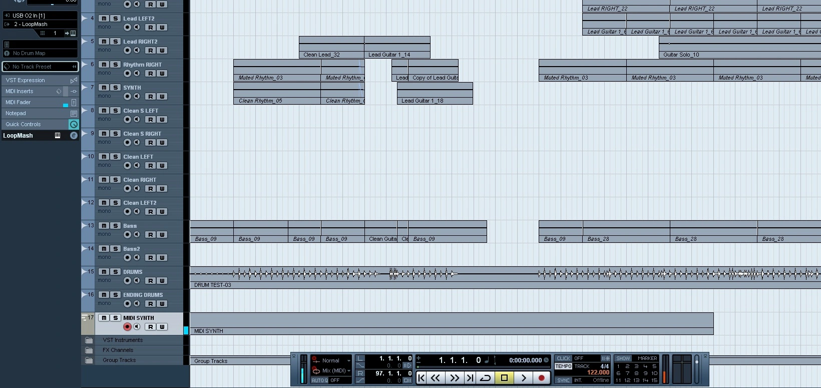Viewport: 821px width, 388px height.
Task: Toggle cycle loop in the transport panel
Action: tap(485, 378)
